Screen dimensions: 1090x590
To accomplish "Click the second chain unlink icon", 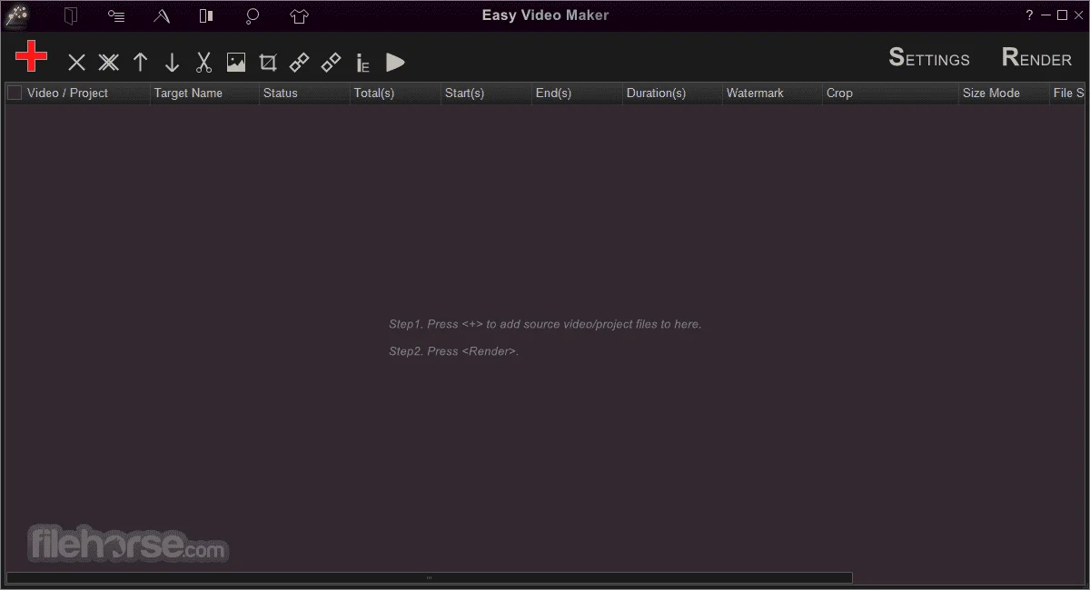I will (x=332, y=63).
